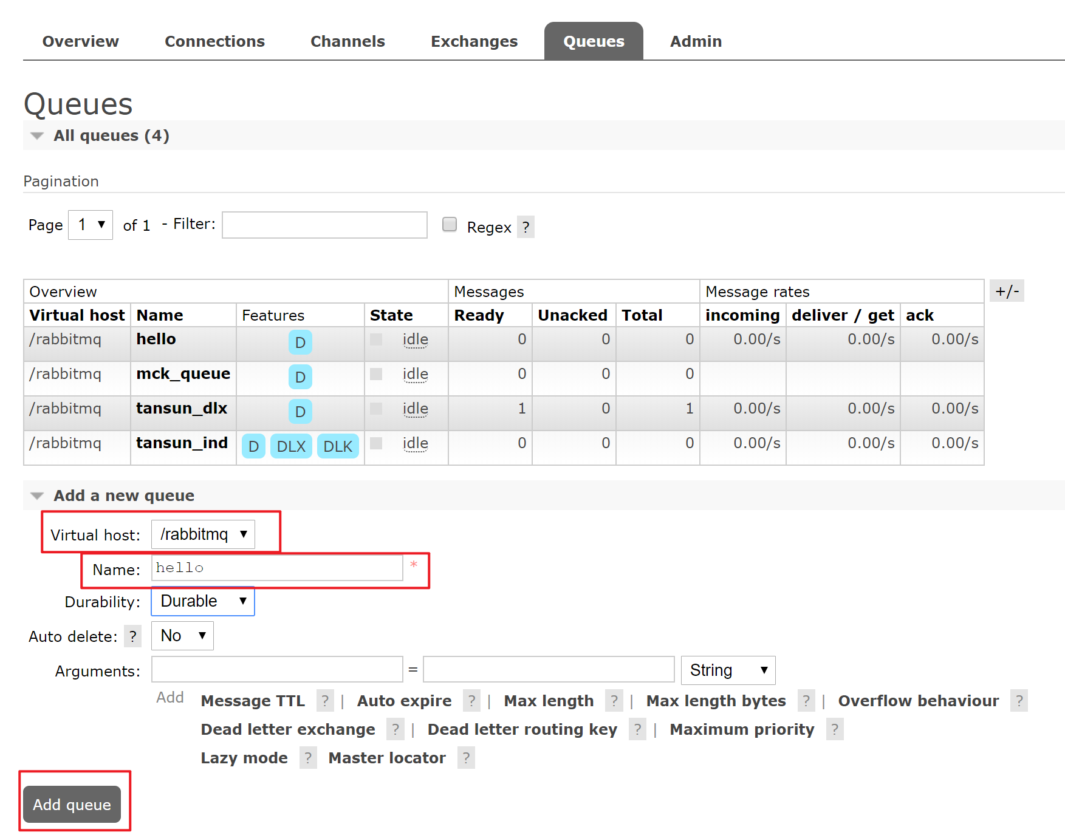Image resolution: width=1065 pixels, height=838 pixels.
Task: Show help for Message TTL argument
Action: (x=325, y=701)
